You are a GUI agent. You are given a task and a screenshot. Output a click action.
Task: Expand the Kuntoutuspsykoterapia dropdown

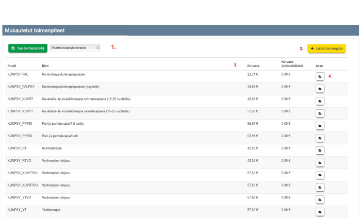point(76,48)
